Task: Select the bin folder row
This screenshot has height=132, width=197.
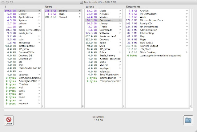Action: pos(22,36)
